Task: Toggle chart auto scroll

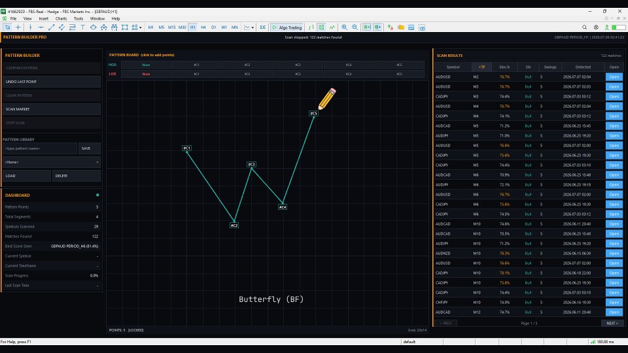Action: [x=367, y=27]
